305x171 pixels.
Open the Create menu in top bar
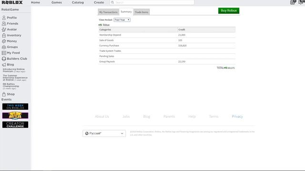[x=99, y=2]
